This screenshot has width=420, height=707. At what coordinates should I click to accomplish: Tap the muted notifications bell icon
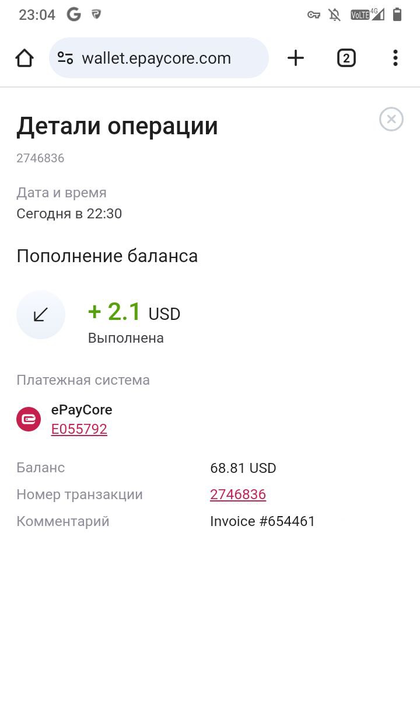(335, 15)
